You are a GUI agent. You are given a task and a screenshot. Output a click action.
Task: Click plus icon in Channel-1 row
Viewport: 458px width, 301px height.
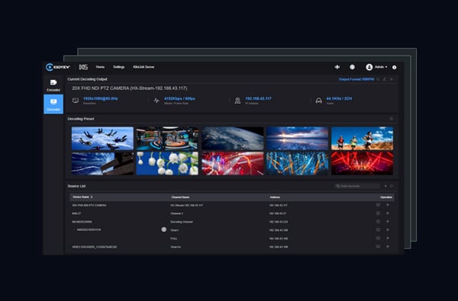pyautogui.click(x=388, y=213)
